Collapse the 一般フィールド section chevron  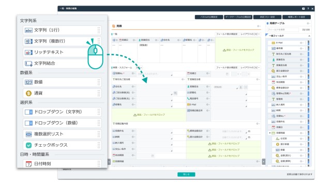pyautogui.click(x=309, y=36)
